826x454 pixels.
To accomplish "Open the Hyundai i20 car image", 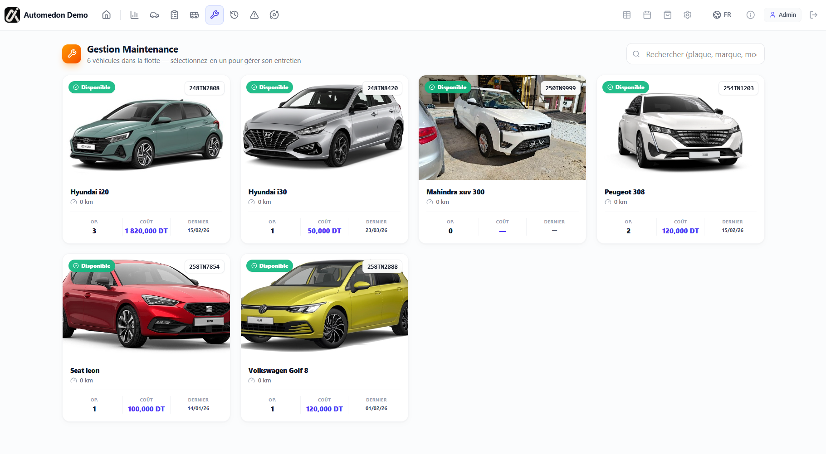I will 146,128.
